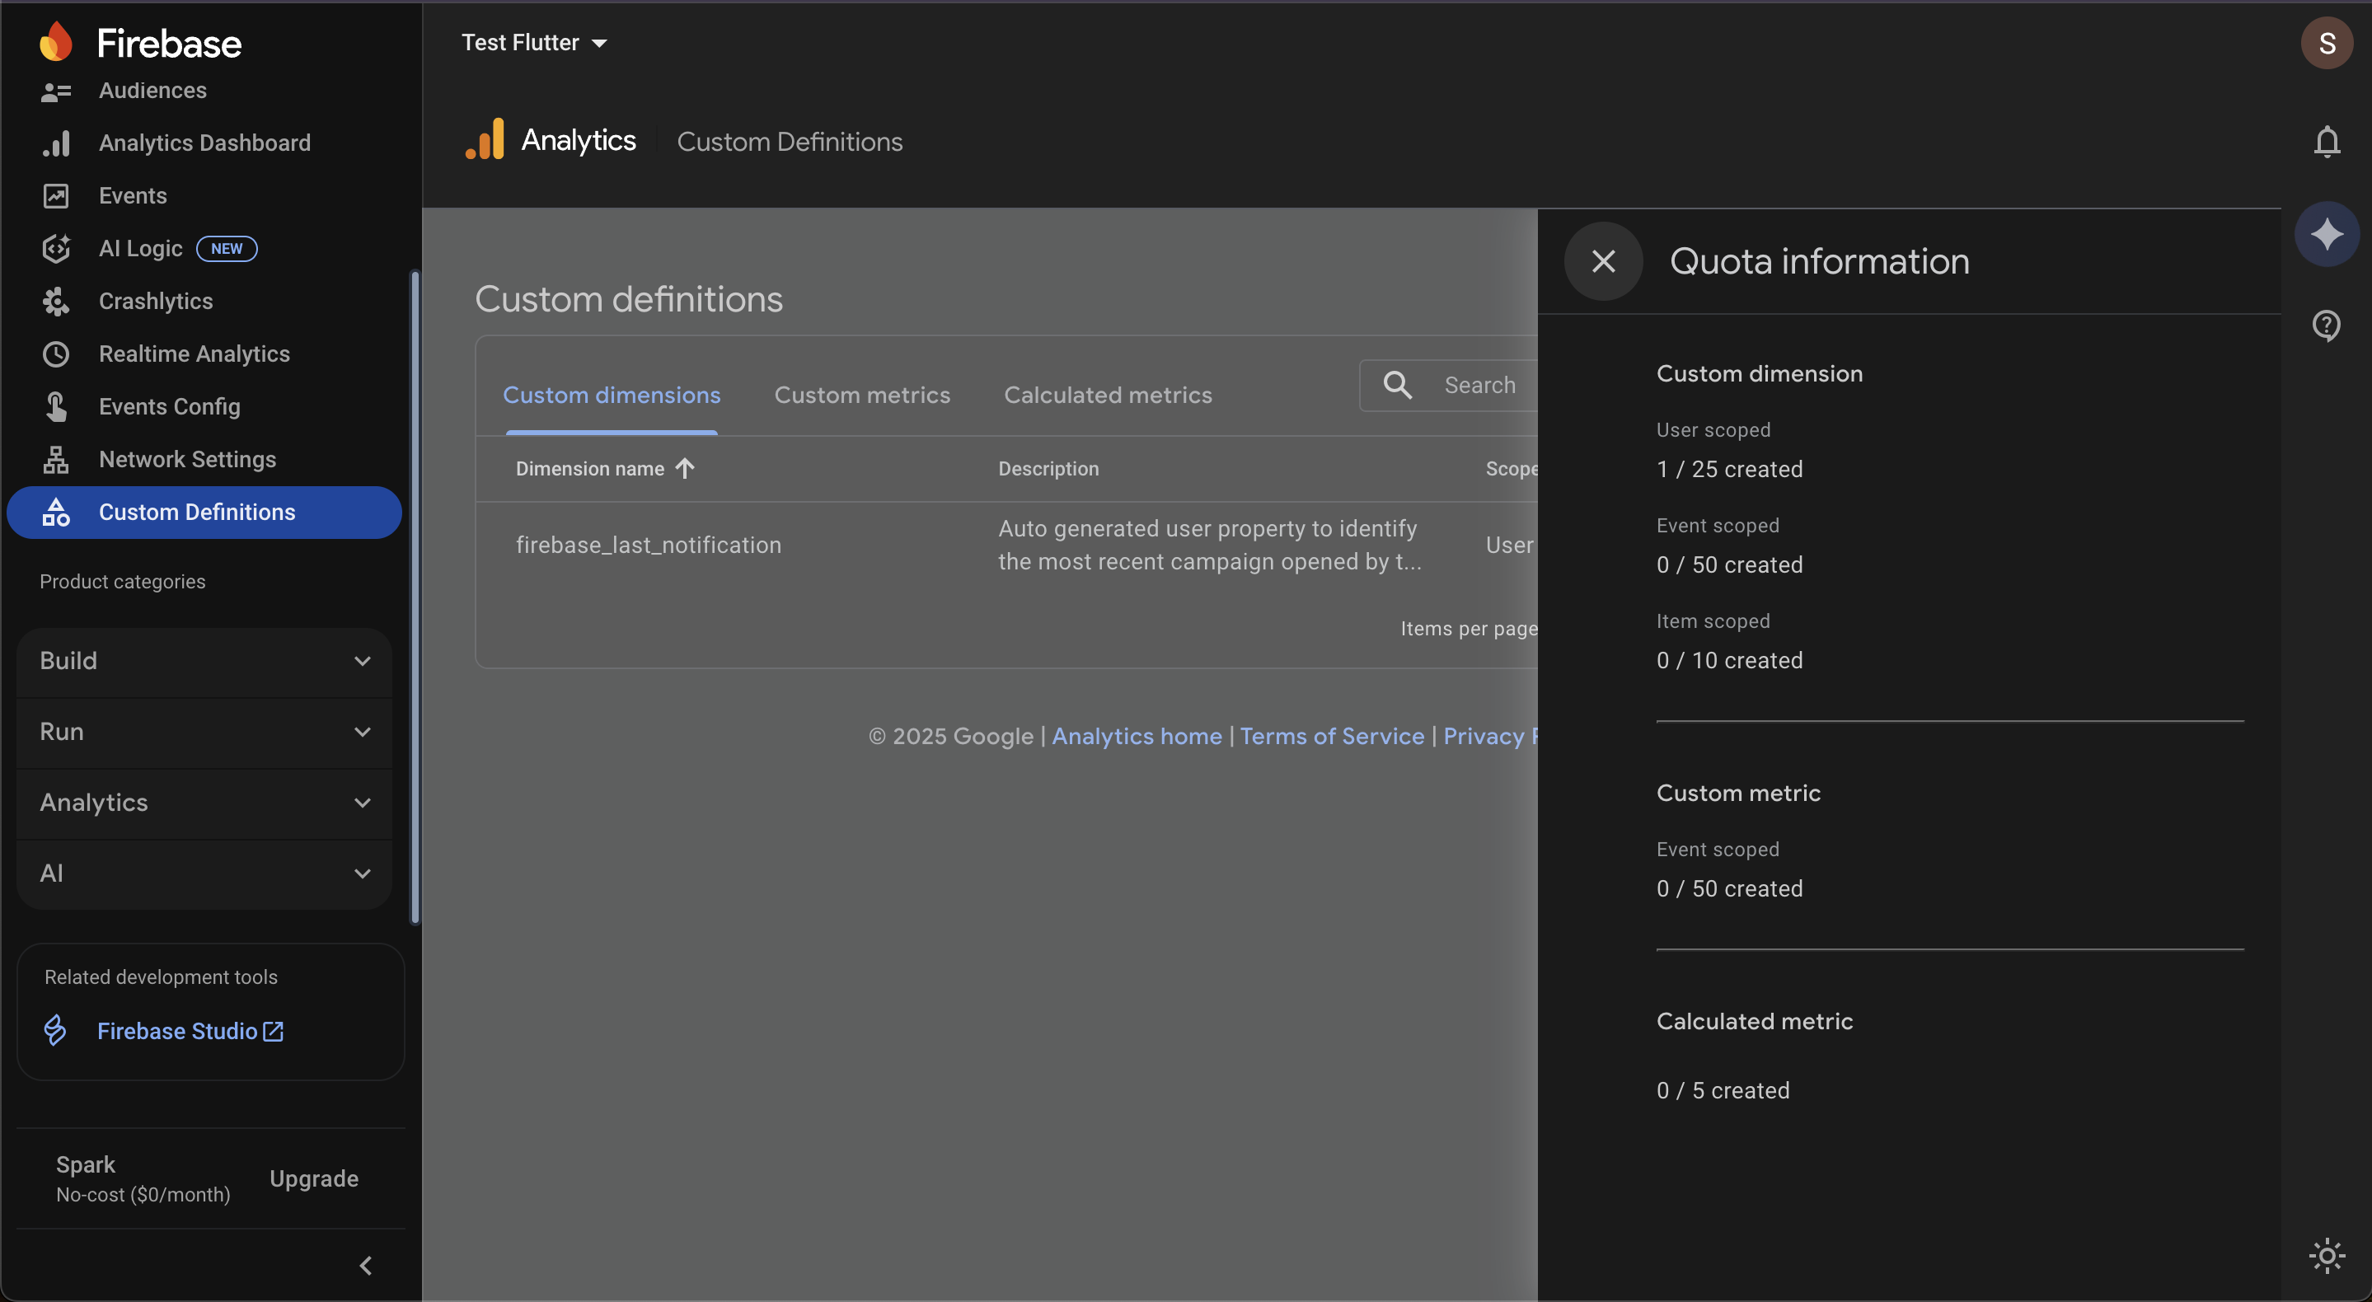The height and width of the screenshot is (1302, 2372).
Task: Switch to the Calculated metrics tab
Action: pyautogui.click(x=1107, y=395)
